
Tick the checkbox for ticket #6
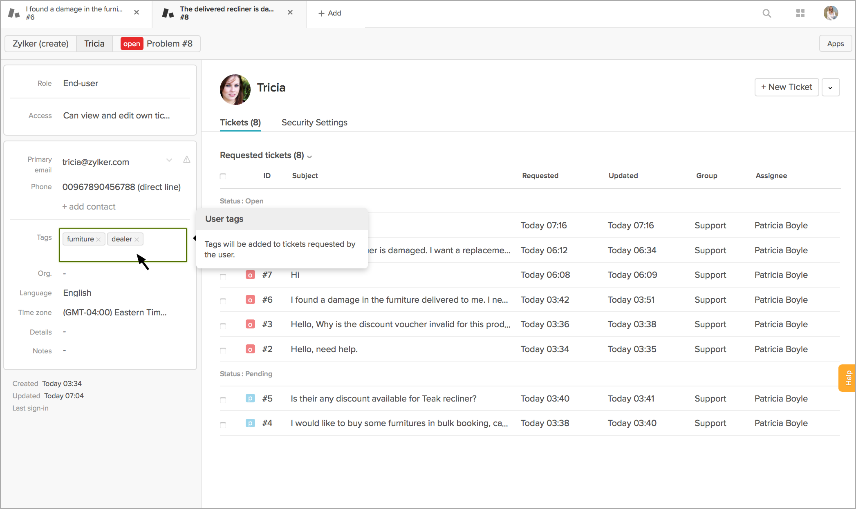pyautogui.click(x=223, y=301)
